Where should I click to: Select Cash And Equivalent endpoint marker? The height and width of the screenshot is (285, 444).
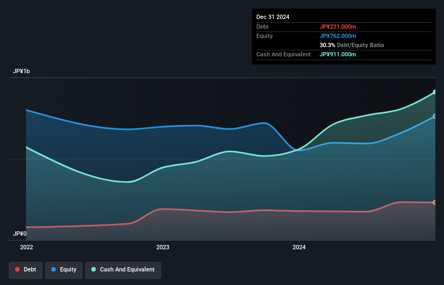(x=435, y=92)
